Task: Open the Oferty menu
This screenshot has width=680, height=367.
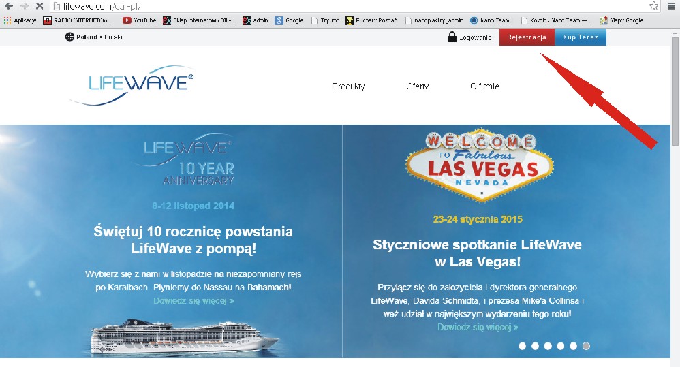Action: (418, 86)
